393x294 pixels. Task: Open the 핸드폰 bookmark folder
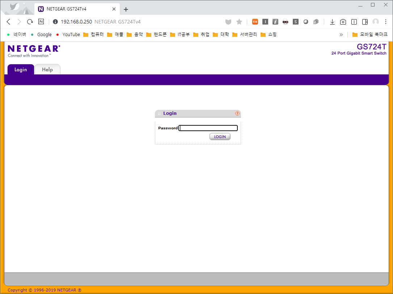[156, 35]
